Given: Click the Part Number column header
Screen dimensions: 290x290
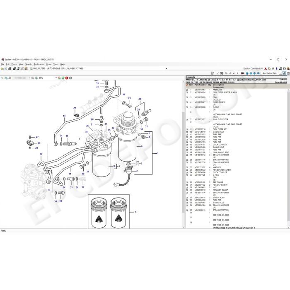Looking at the screenshot, I should coord(201,85).
